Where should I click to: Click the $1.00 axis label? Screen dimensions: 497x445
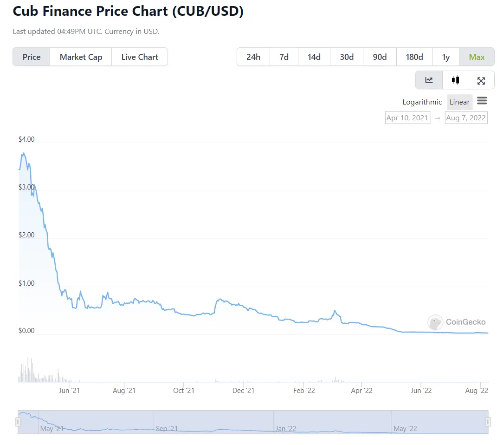tap(26, 283)
